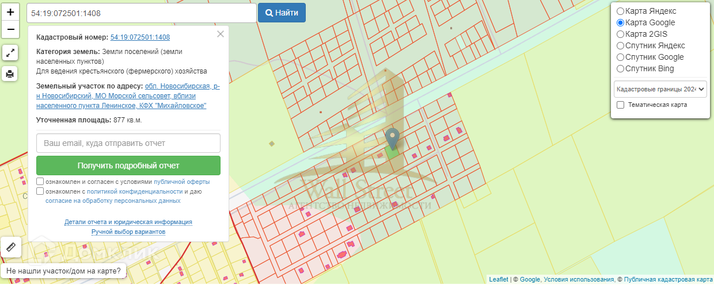Click Не нашли участок/дом на карте? button
This screenshot has height=285, width=714.
pyautogui.click(x=63, y=271)
